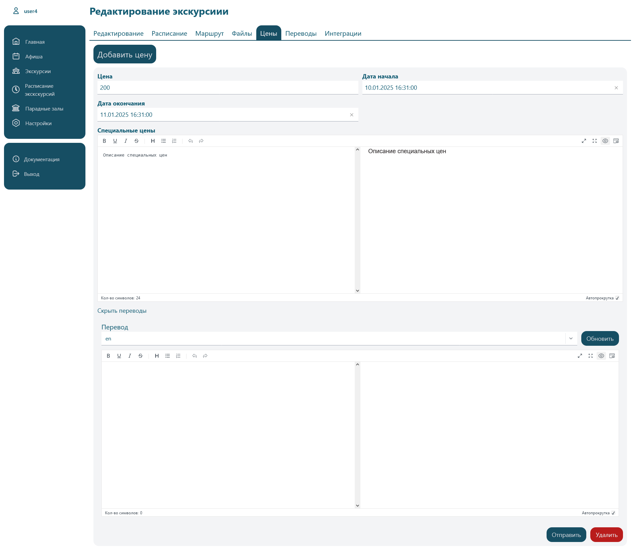Toggle preview eye in special prices editor

(605, 141)
